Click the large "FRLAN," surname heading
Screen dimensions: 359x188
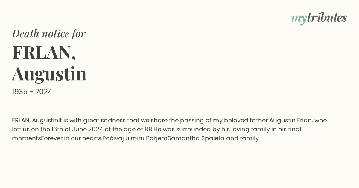(44, 52)
